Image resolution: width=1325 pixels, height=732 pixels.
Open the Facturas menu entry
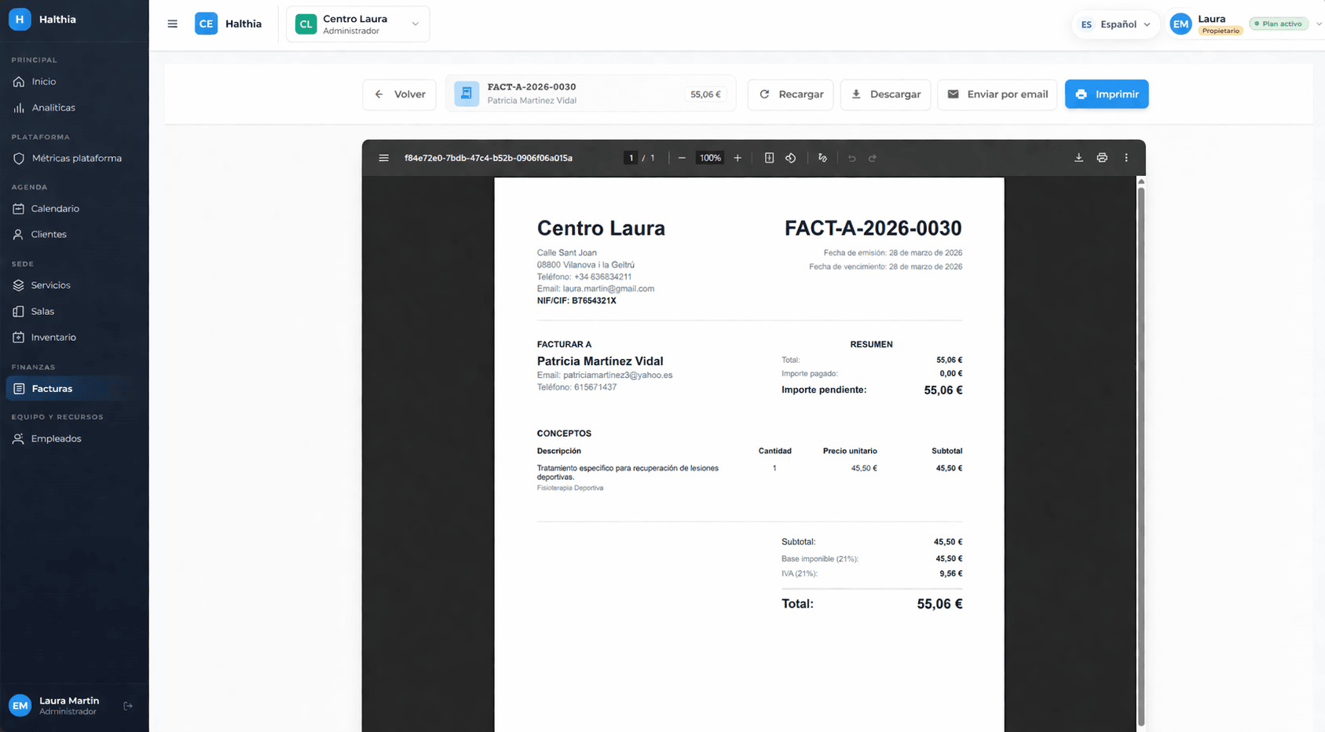pos(52,388)
